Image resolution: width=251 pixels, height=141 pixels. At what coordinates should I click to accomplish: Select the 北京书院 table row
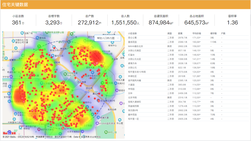[x=187, y=97]
